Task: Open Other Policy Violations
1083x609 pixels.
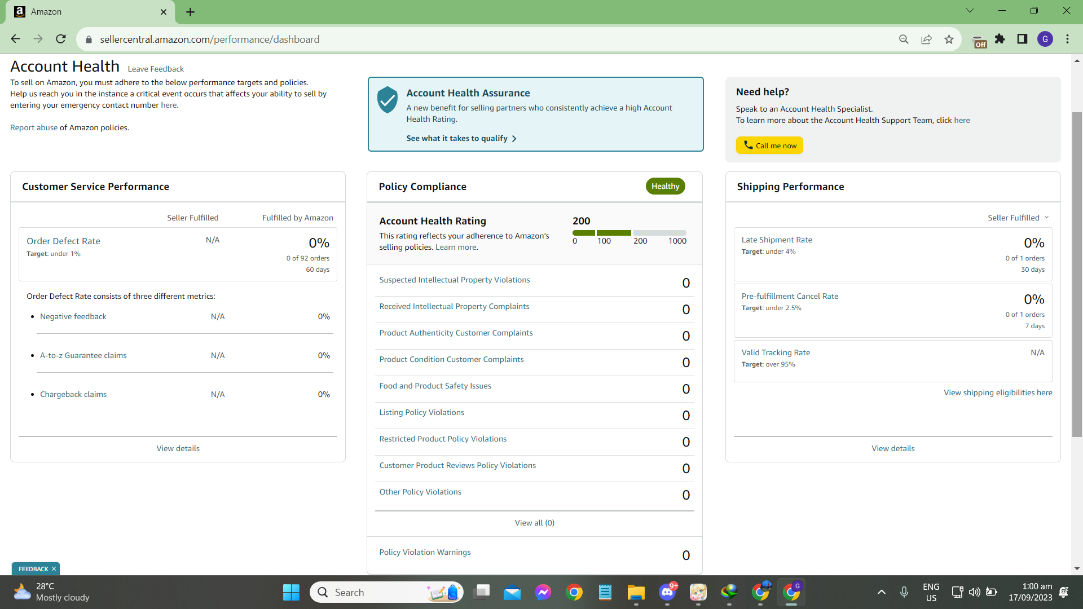Action: (420, 492)
